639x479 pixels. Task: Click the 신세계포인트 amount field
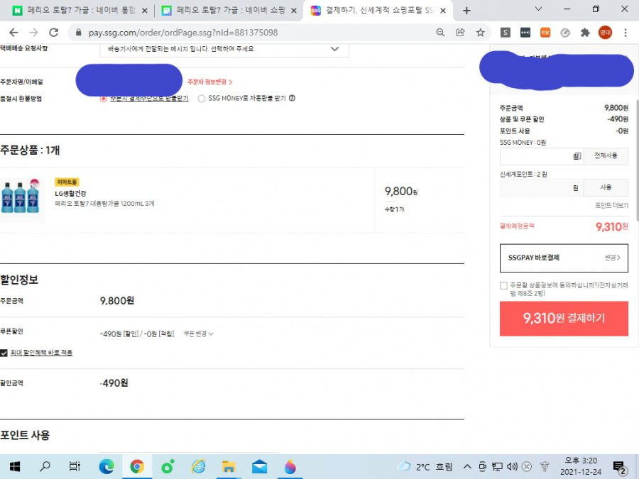[542, 188]
